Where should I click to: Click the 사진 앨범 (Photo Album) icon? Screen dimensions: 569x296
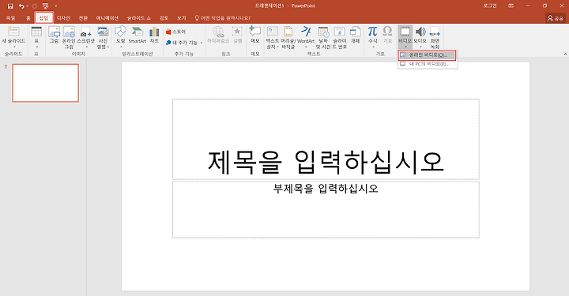(103, 37)
